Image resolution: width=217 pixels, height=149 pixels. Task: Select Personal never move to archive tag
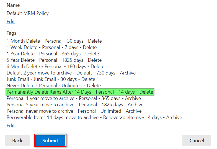coord(74,111)
